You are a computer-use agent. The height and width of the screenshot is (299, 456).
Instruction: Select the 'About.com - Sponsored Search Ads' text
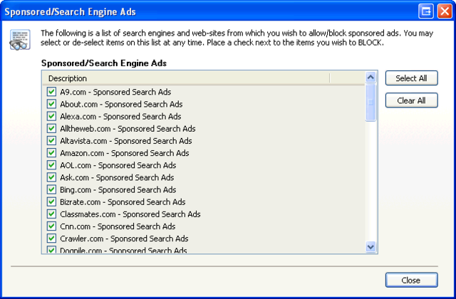click(121, 104)
